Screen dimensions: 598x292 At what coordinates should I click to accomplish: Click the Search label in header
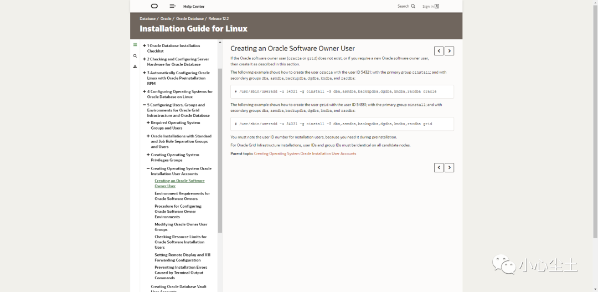point(403,6)
